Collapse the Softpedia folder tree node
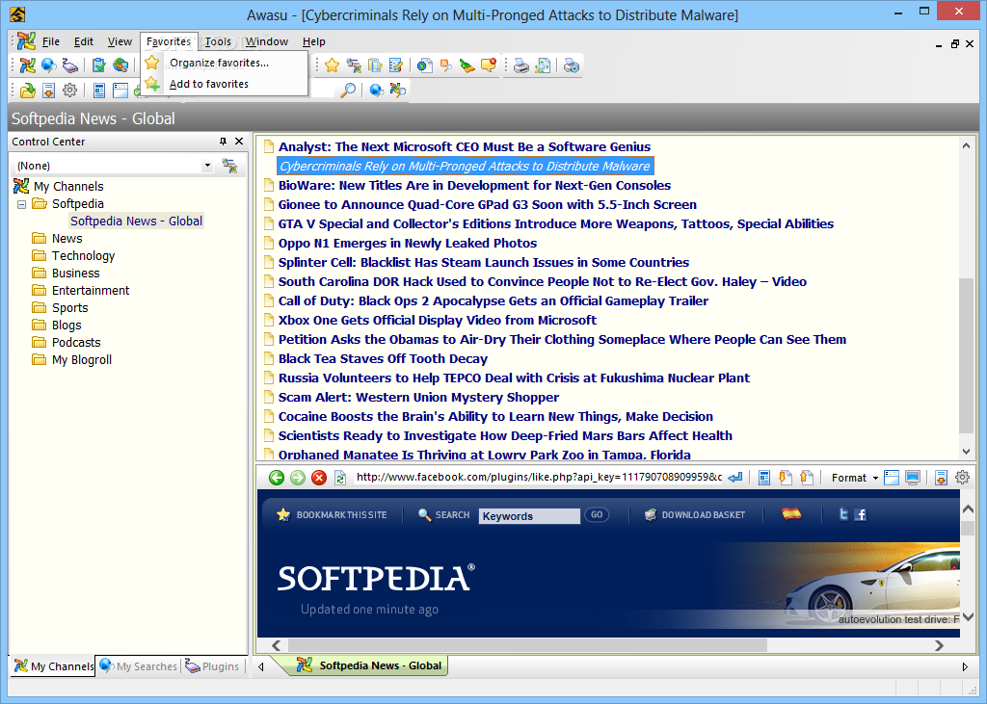Screen dimensions: 987x704 pyautogui.click(x=21, y=204)
